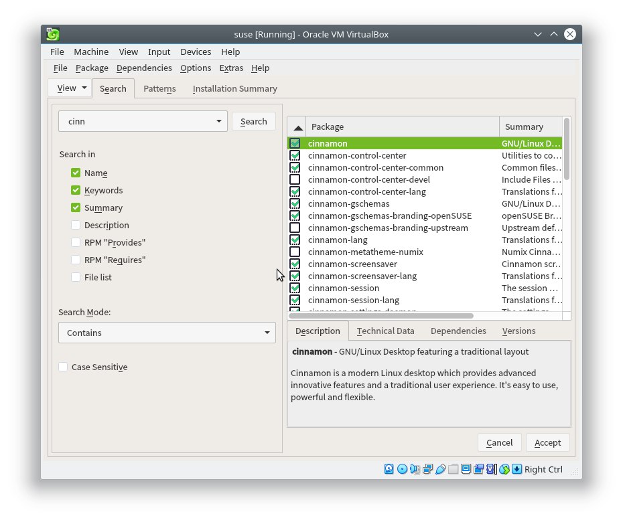Uncheck the Summary search option
The width and height of the screenshot is (623, 520).
[x=76, y=207]
